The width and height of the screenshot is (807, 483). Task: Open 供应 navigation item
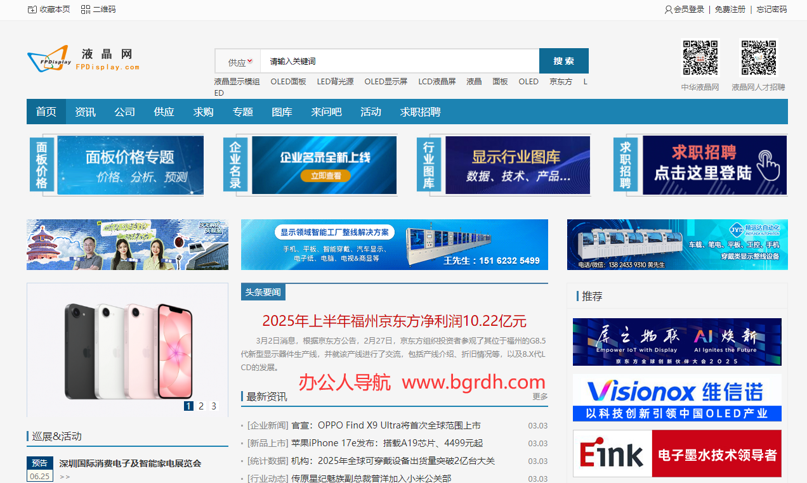[164, 112]
